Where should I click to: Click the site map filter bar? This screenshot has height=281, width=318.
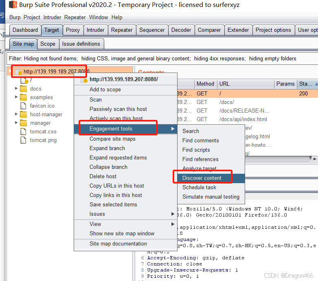(162, 58)
